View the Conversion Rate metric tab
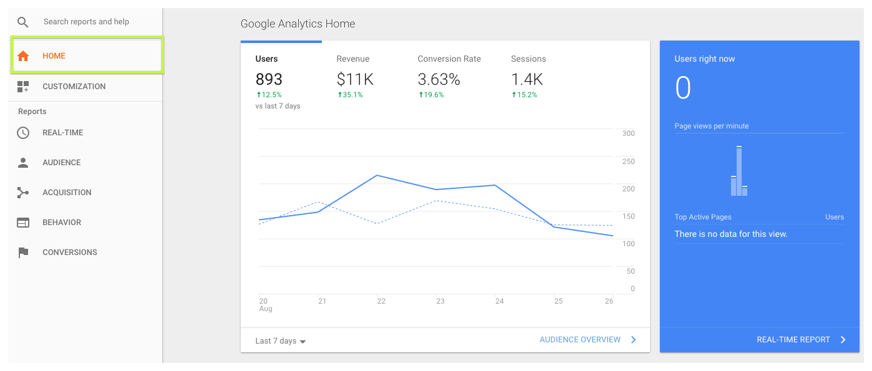This screenshot has width=872, height=371. click(449, 59)
